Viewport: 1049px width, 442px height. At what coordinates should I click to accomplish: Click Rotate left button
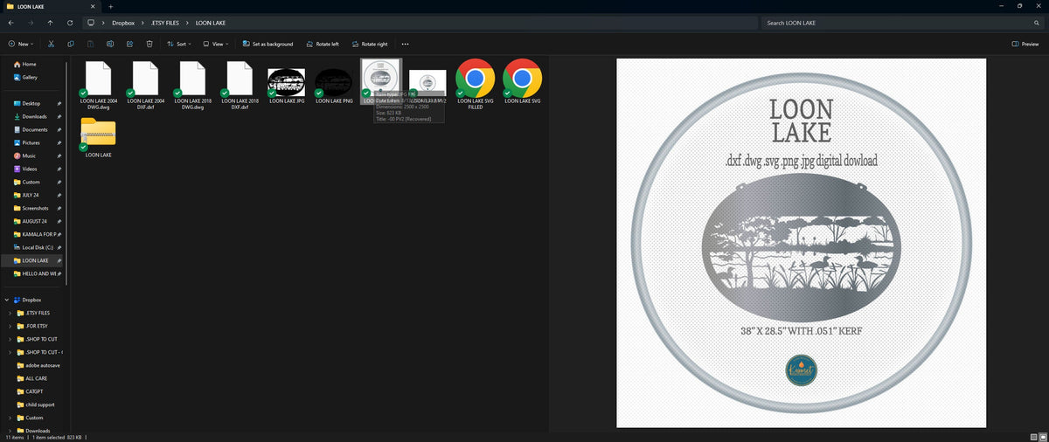coord(323,44)
